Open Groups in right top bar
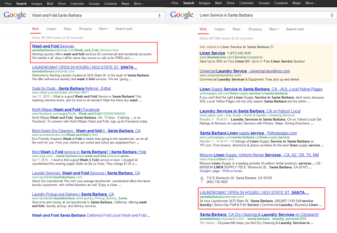Screen dimensions: 337x233 [x=264, y=3]
